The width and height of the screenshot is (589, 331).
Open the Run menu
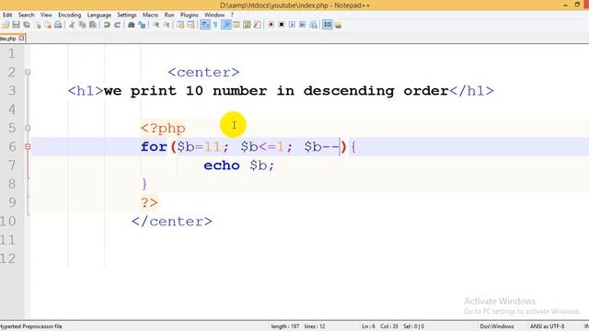169,15
